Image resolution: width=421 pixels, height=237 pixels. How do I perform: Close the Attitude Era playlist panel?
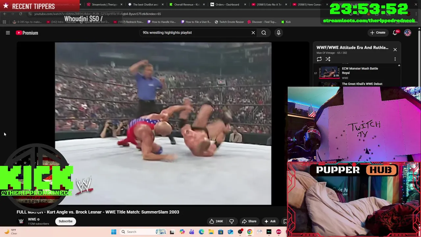point(395,49)
